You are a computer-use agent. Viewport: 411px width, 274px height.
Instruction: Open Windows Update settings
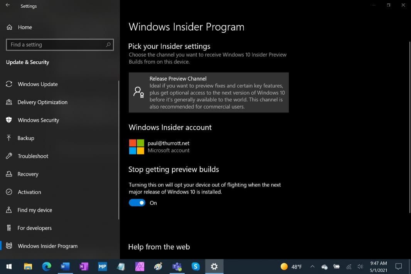click(x=37, y=84)
